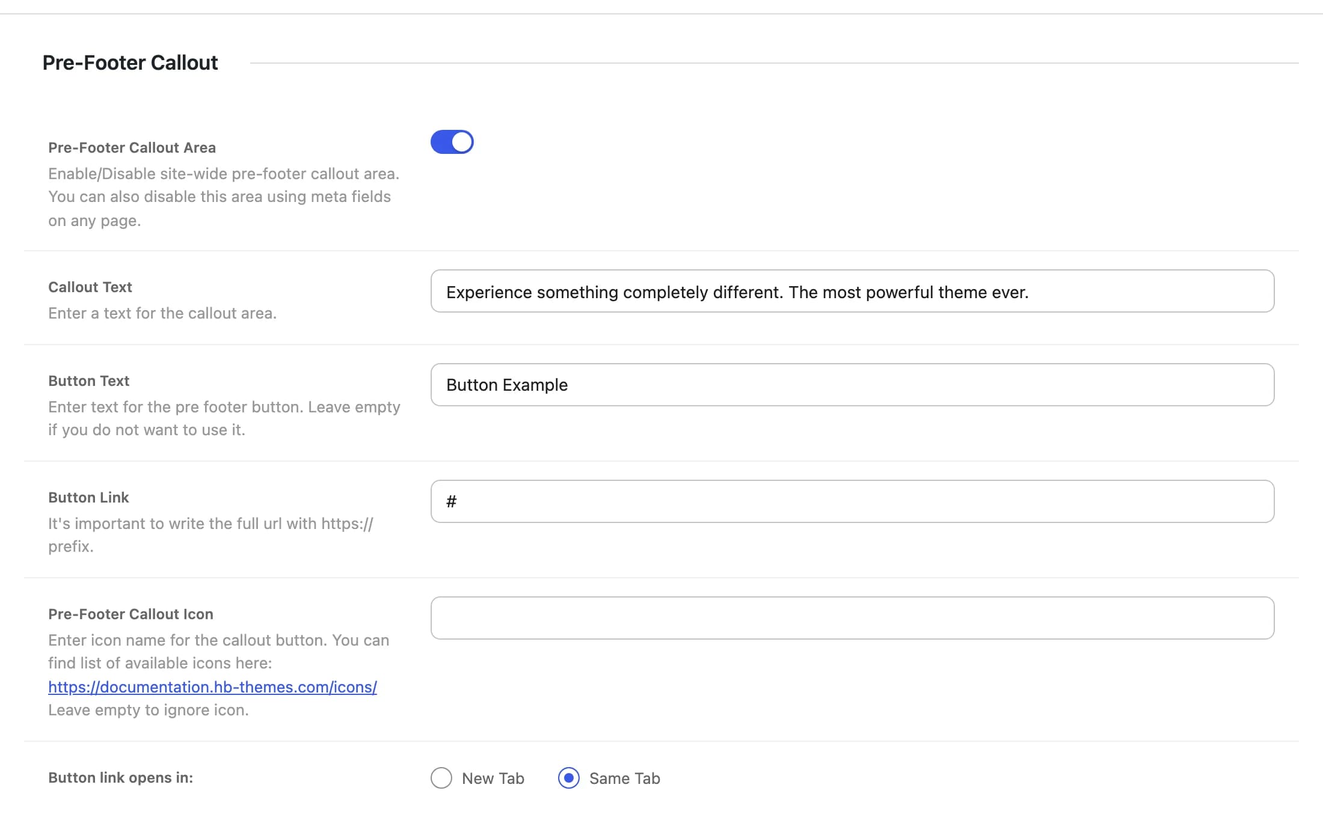Click the 'Callout Text' label
This screenshot has width=1323, height=838.
(x=90, y=287)
